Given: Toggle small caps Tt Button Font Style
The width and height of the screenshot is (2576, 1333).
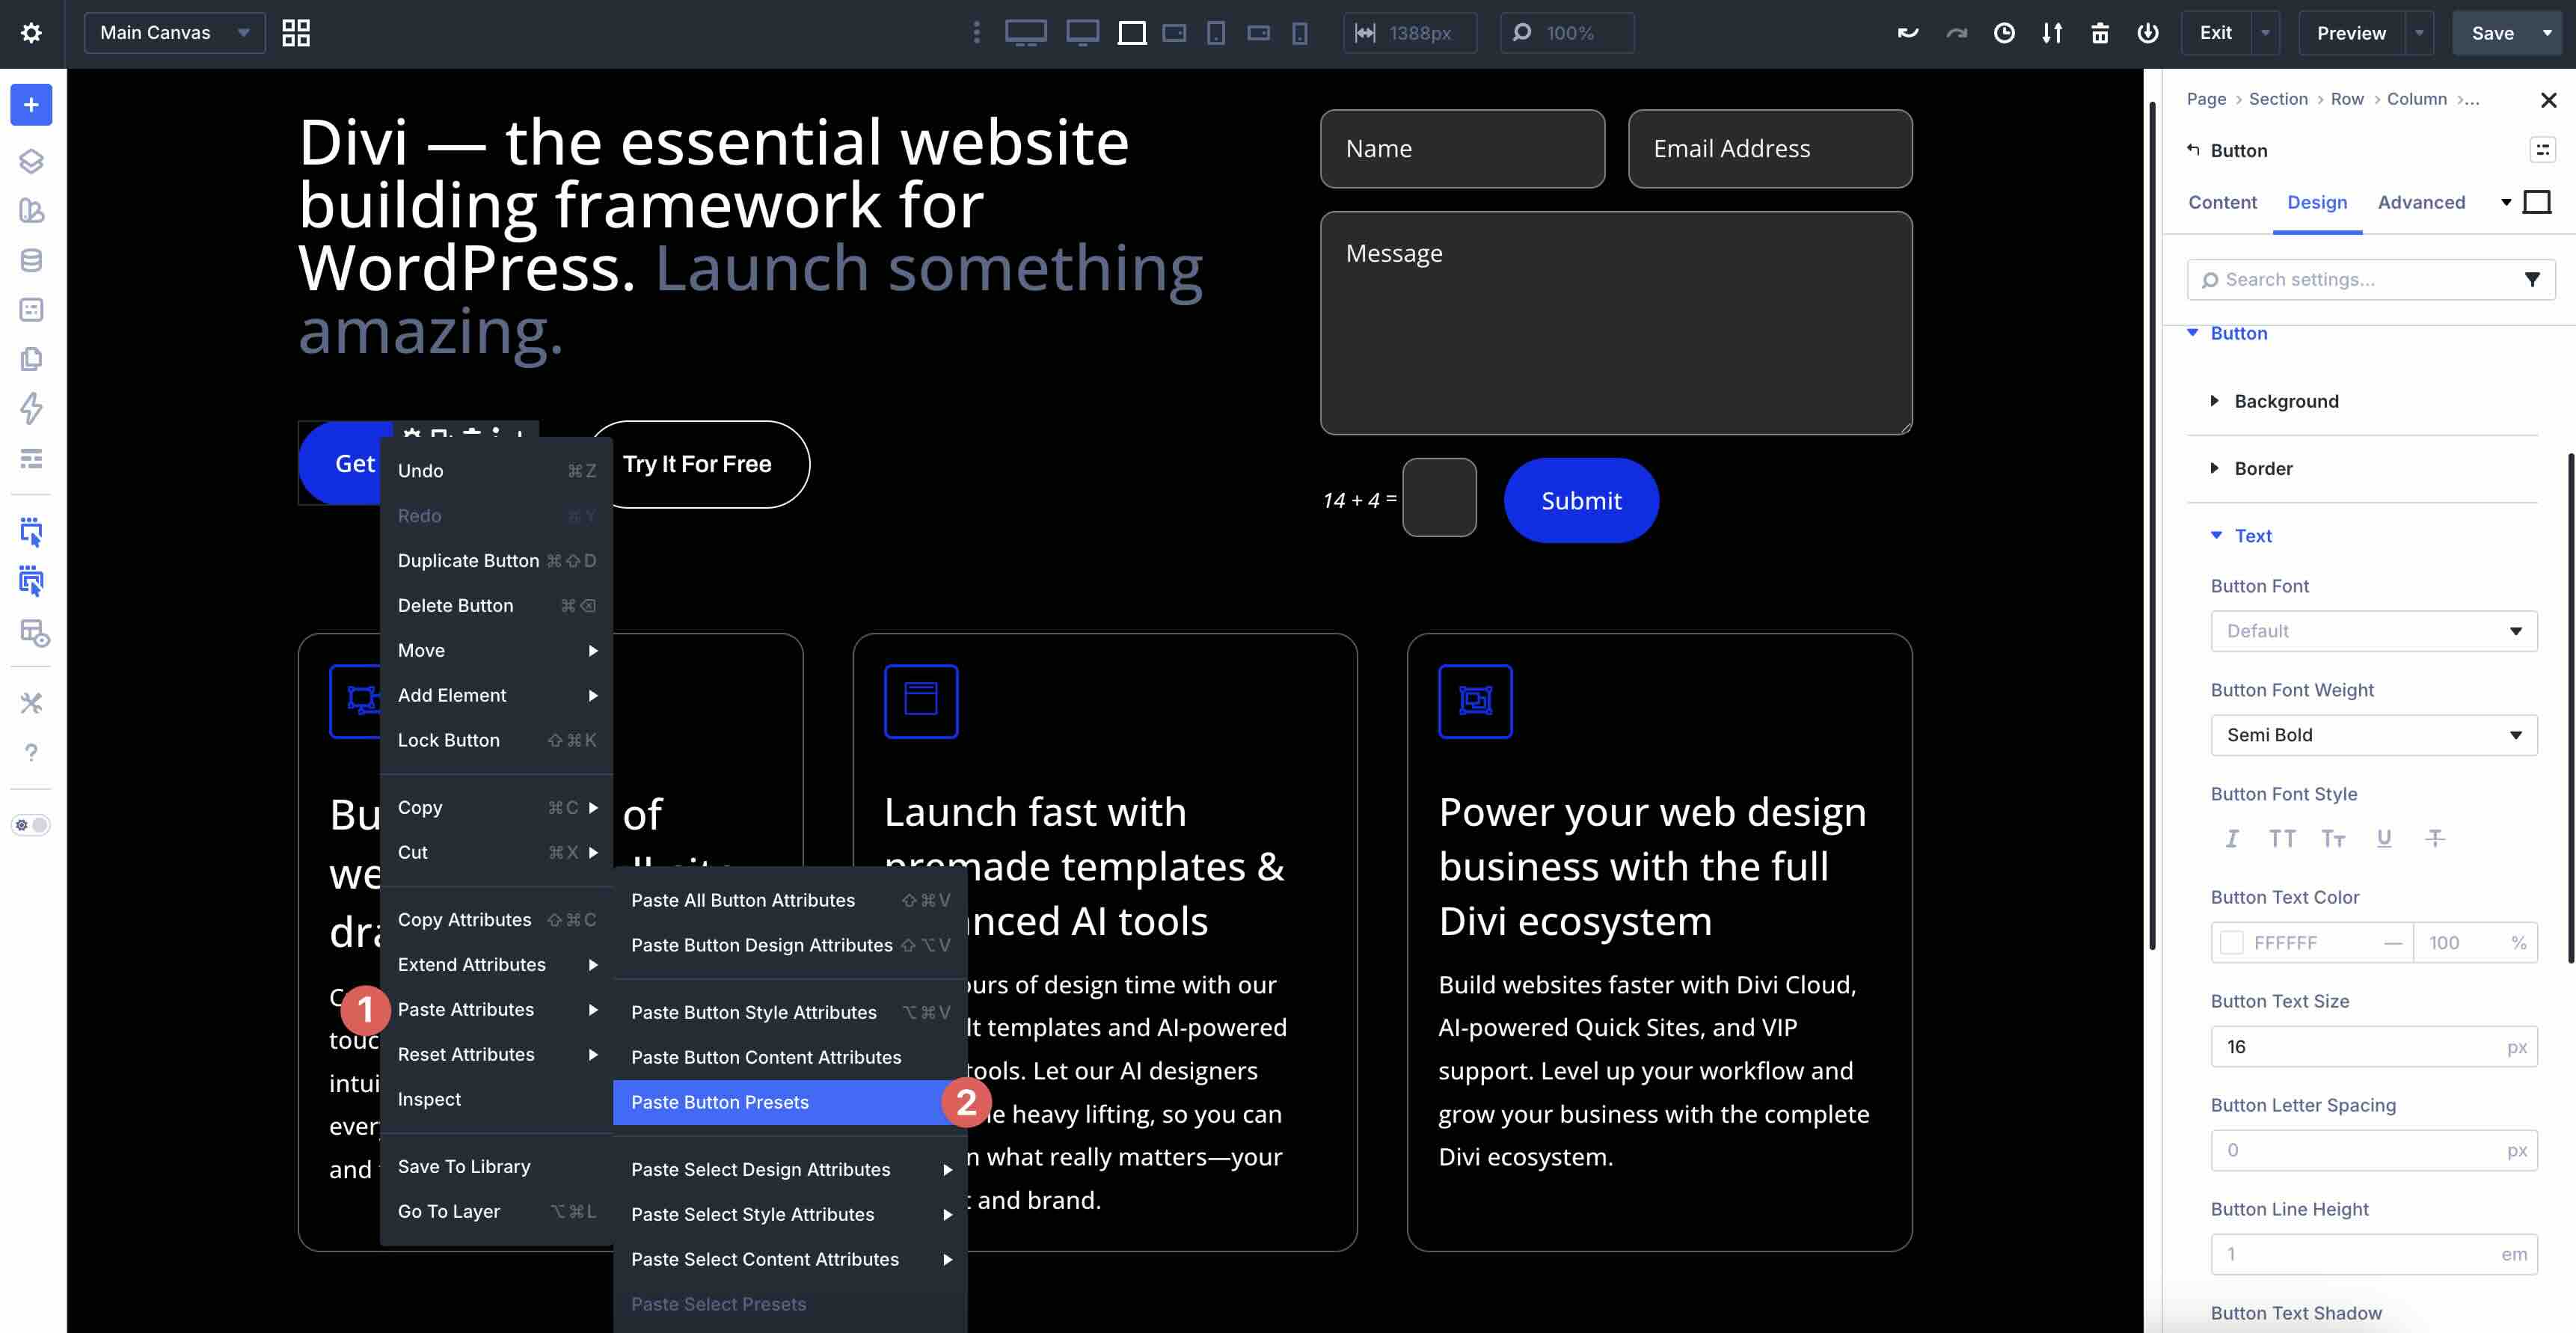Looking at the screenshot, I should [x=2333, y=838].
